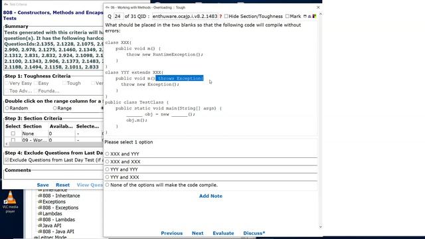Click the QID field enthuware.ocajp.i.v8.2.1483
Viewport: 425px width, 239px height.
(x=185, y=16)
